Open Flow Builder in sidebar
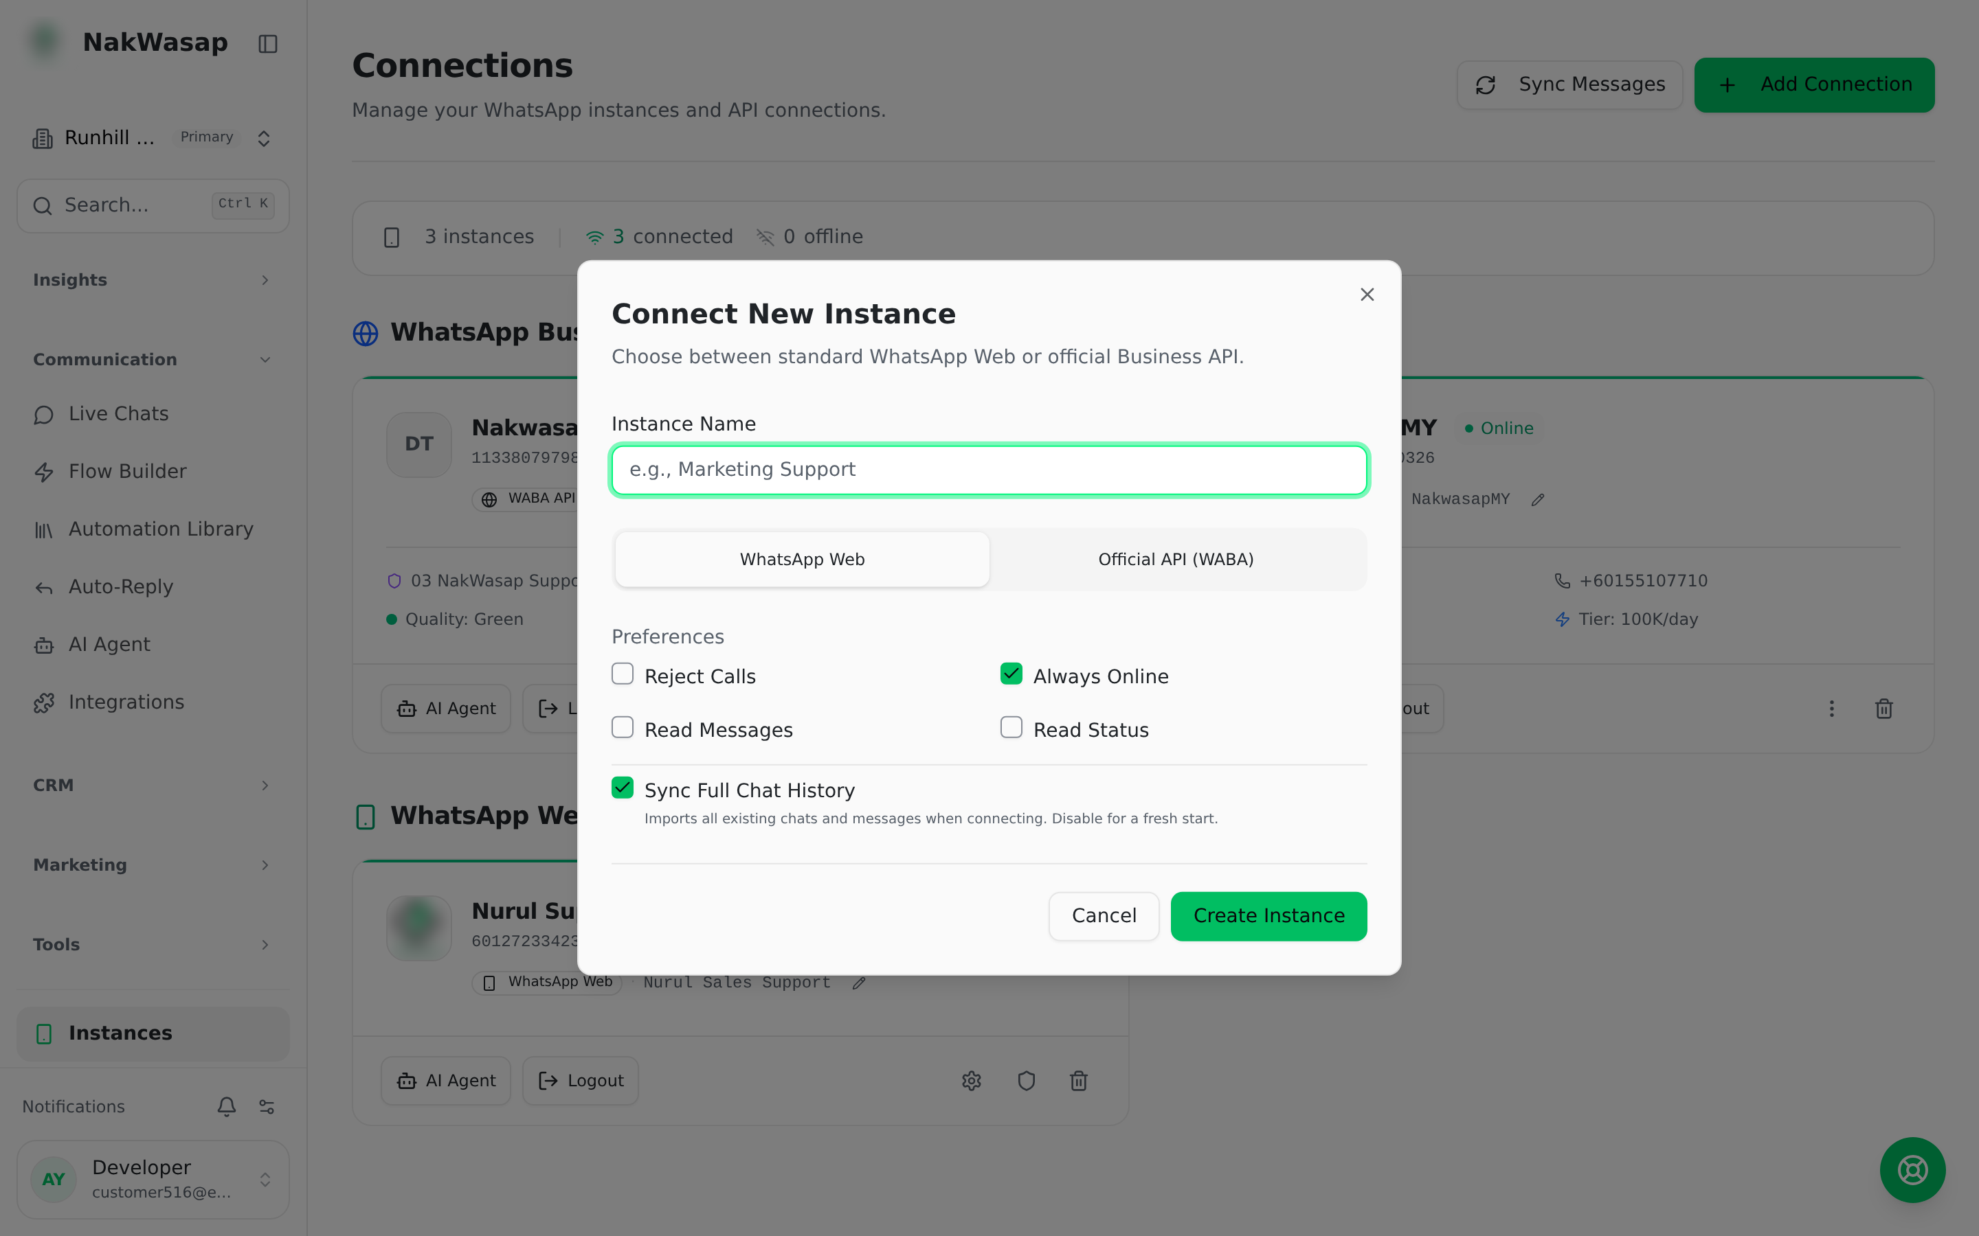 coord(153,471)
